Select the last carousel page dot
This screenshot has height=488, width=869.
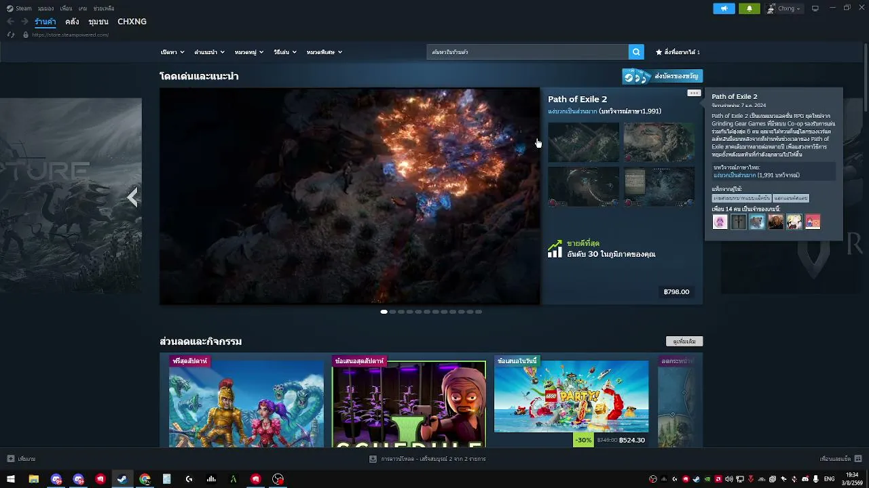479,312
